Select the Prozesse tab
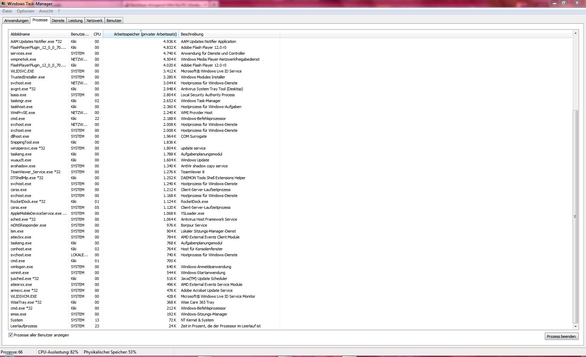The image size is (586, 357). click(40, 20)
